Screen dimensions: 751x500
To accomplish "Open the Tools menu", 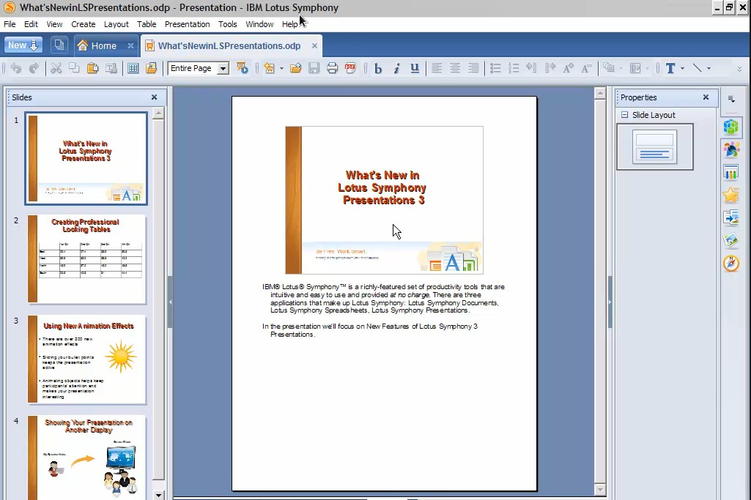I will tap(228, 24).
